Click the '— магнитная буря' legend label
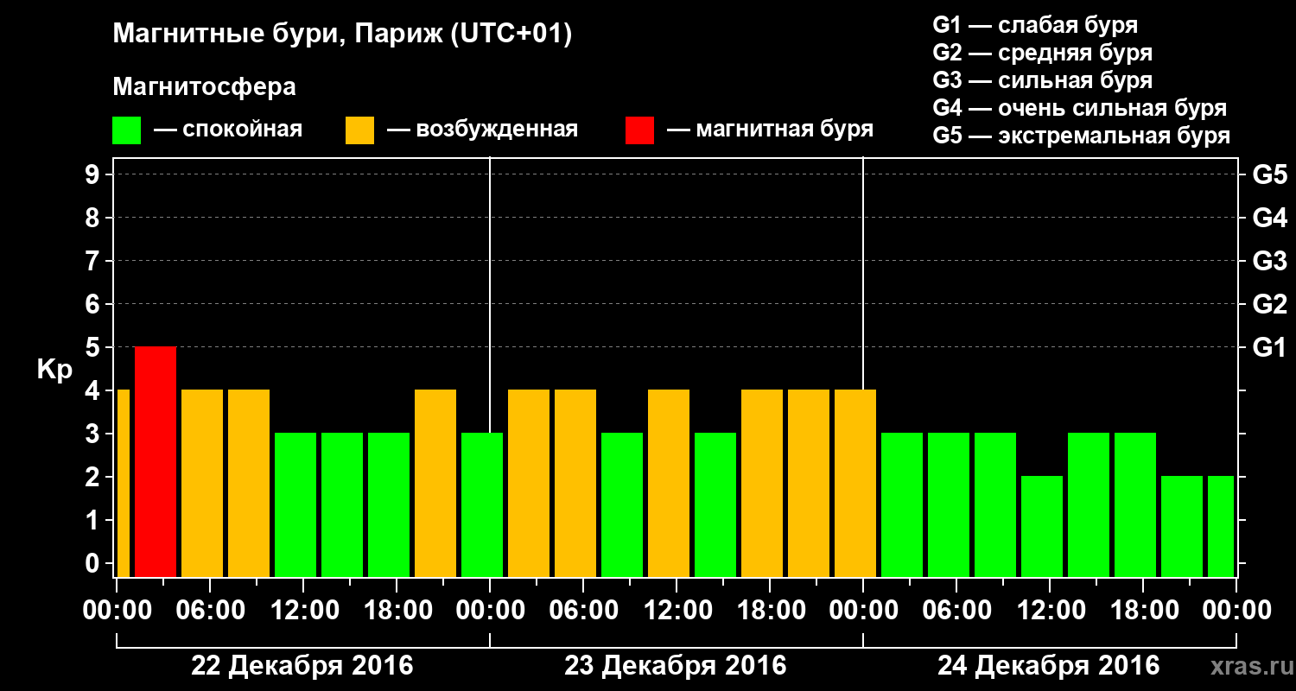The width and height of the screenshot is (1296, 691). [770, 130]
